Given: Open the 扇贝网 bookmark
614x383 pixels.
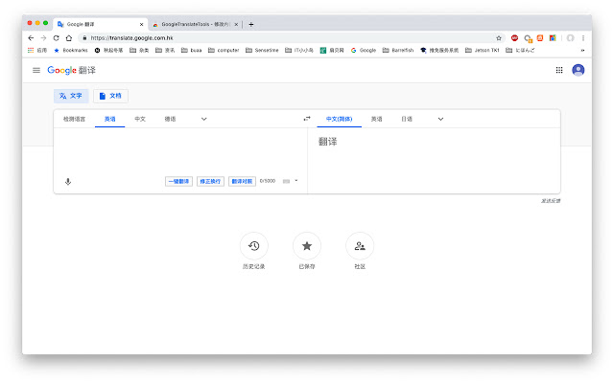Looking at the screenshot, I should [x=332, y=50].
